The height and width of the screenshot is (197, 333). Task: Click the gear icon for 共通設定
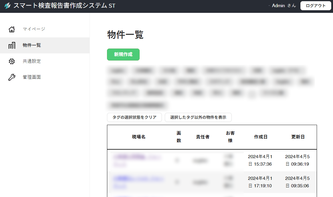pos(12,61)
